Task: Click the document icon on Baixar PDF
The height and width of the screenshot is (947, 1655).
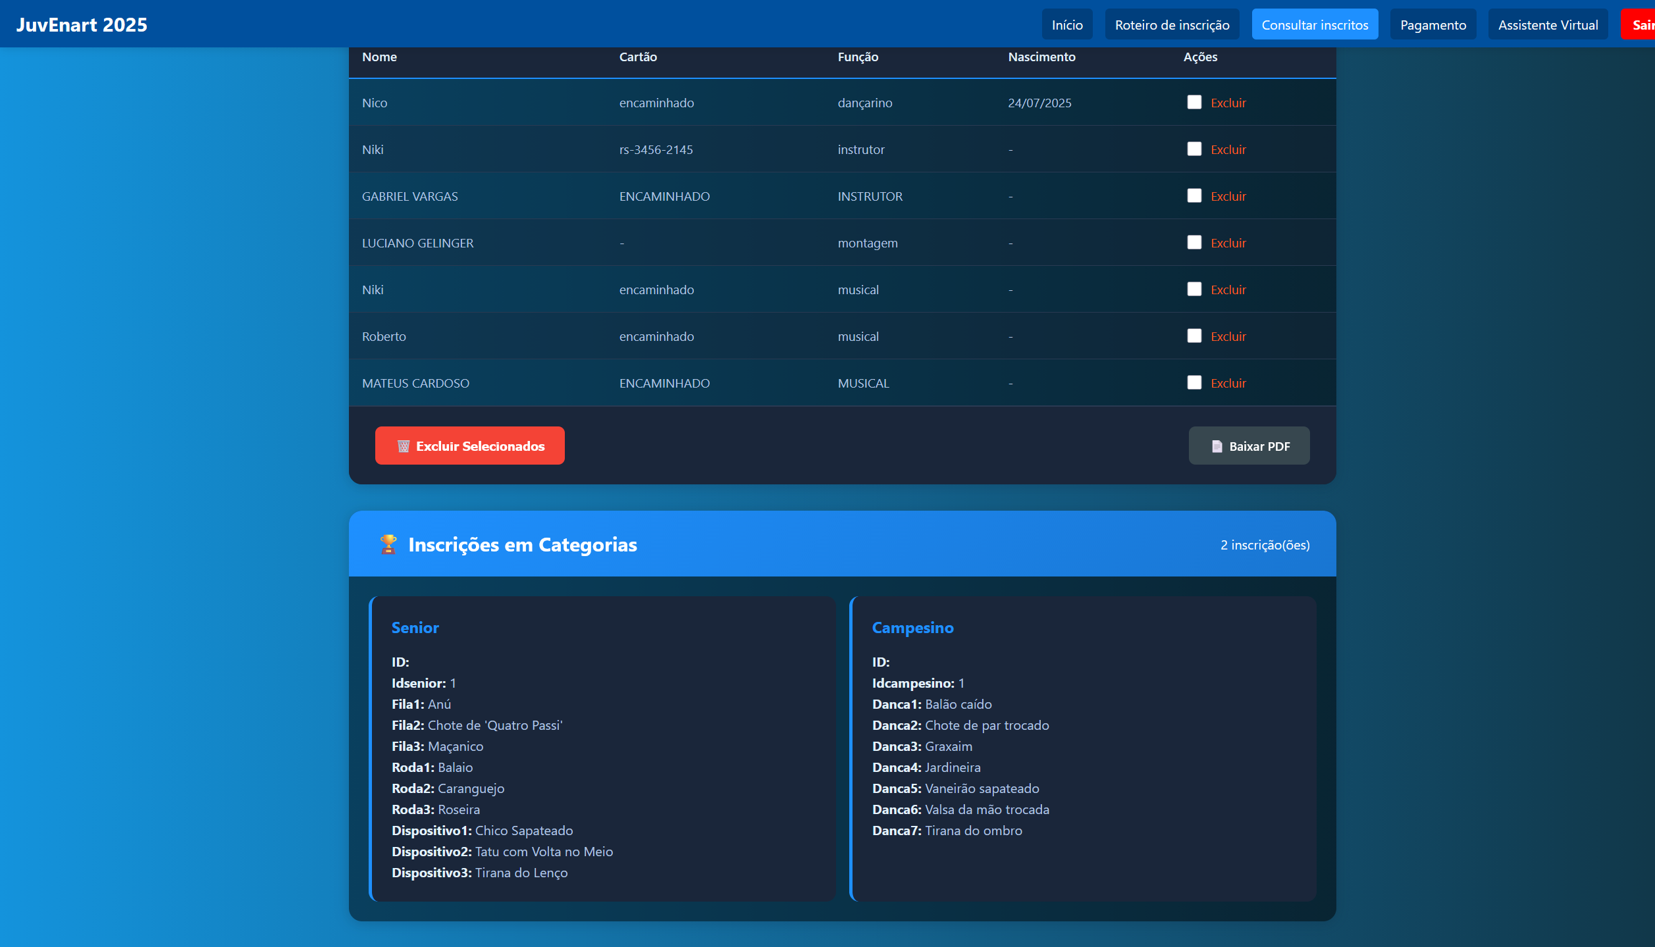Action: pos(1217,446)
